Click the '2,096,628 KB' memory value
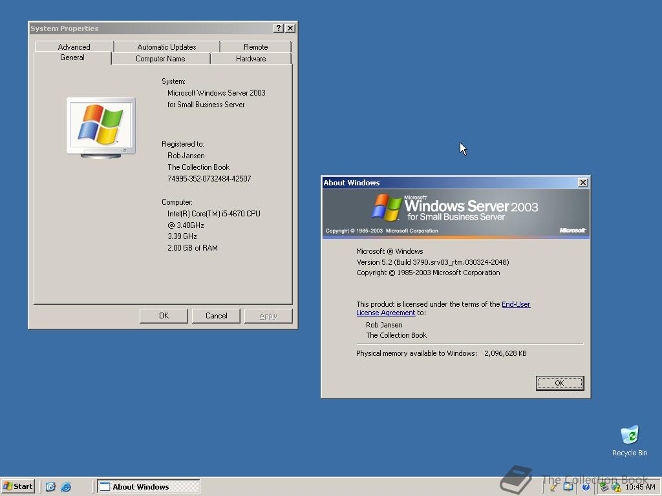 click(506, 353)
